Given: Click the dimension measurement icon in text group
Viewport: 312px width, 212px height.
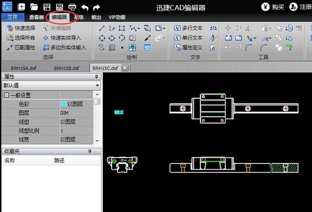Looking at the screenshot, I should (x=213, y=28).
